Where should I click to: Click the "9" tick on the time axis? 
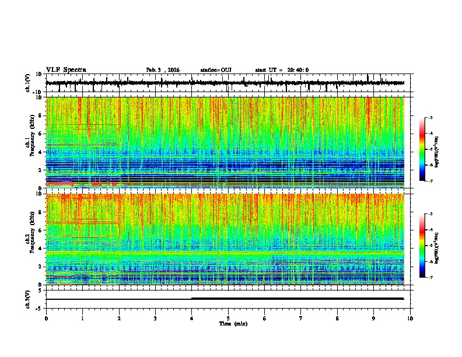point(373,318)
